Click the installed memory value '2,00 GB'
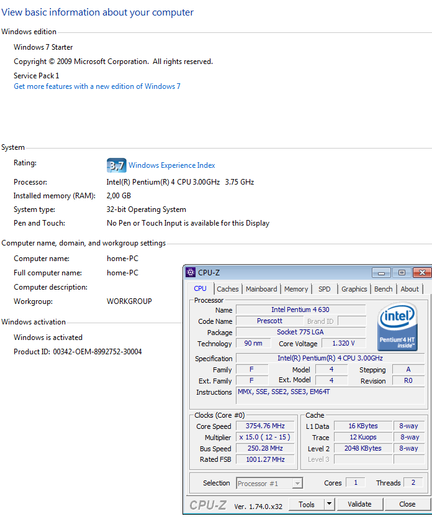Viewport: 432px width, 519px height. (119, 196)
